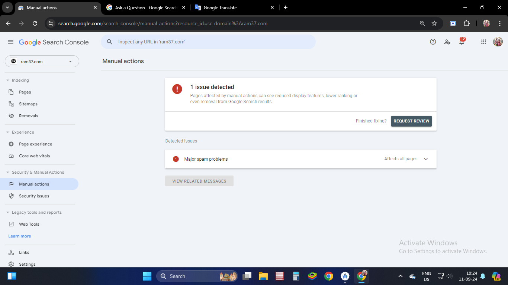Open the Links report
Viewport: 508px width, 285px height.
(24, 252)
